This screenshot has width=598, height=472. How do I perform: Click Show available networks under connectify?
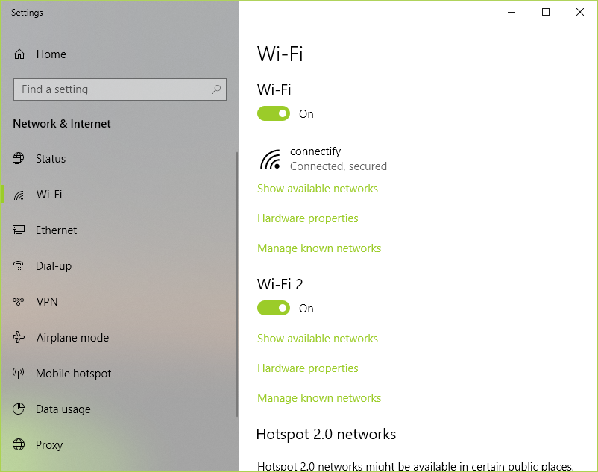(317, 188)
